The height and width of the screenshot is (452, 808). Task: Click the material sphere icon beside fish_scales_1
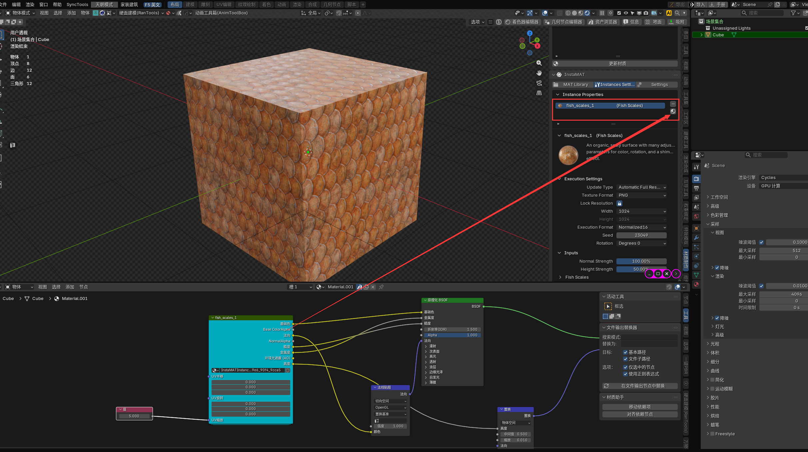tap(673, 112)
